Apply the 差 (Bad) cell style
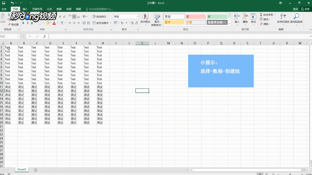 pos(195,17)
